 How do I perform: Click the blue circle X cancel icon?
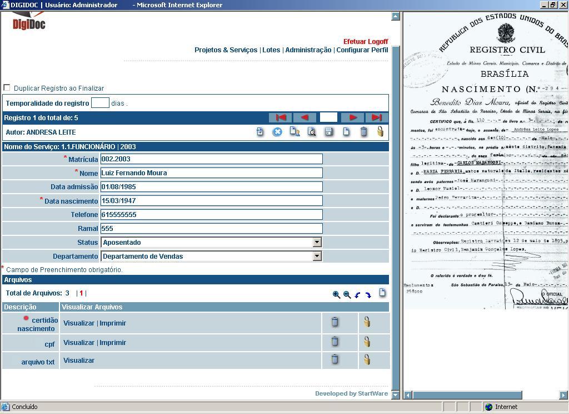277,132
